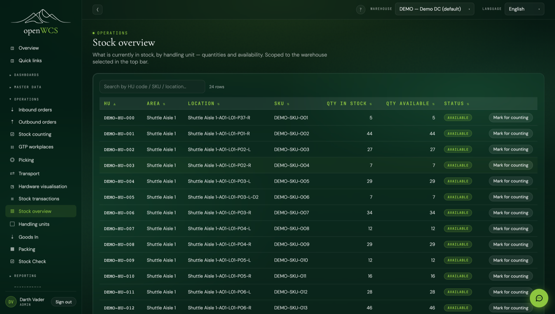Sort by the SKU column

(x=282, y=104)
